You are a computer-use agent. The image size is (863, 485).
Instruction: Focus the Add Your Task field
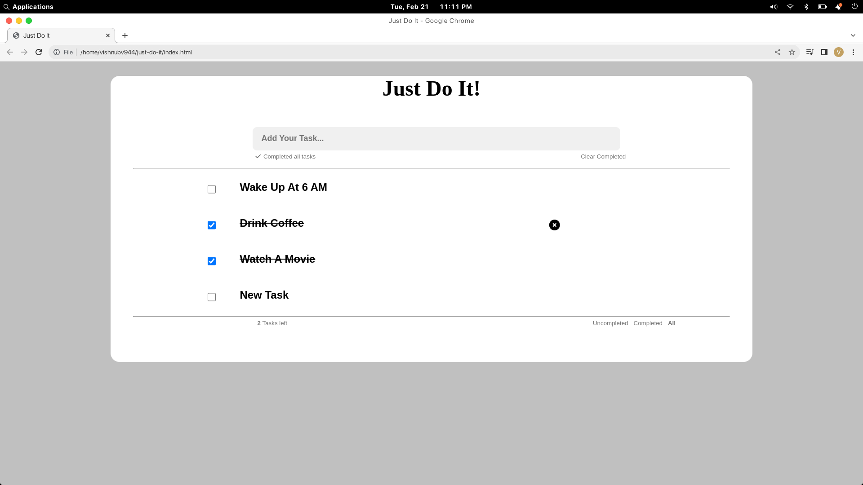[436, 139]
